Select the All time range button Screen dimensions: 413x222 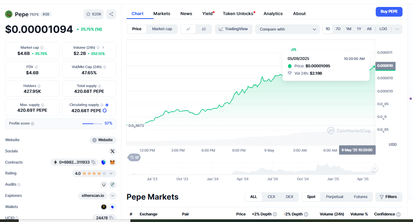click(x=369, y=29)
